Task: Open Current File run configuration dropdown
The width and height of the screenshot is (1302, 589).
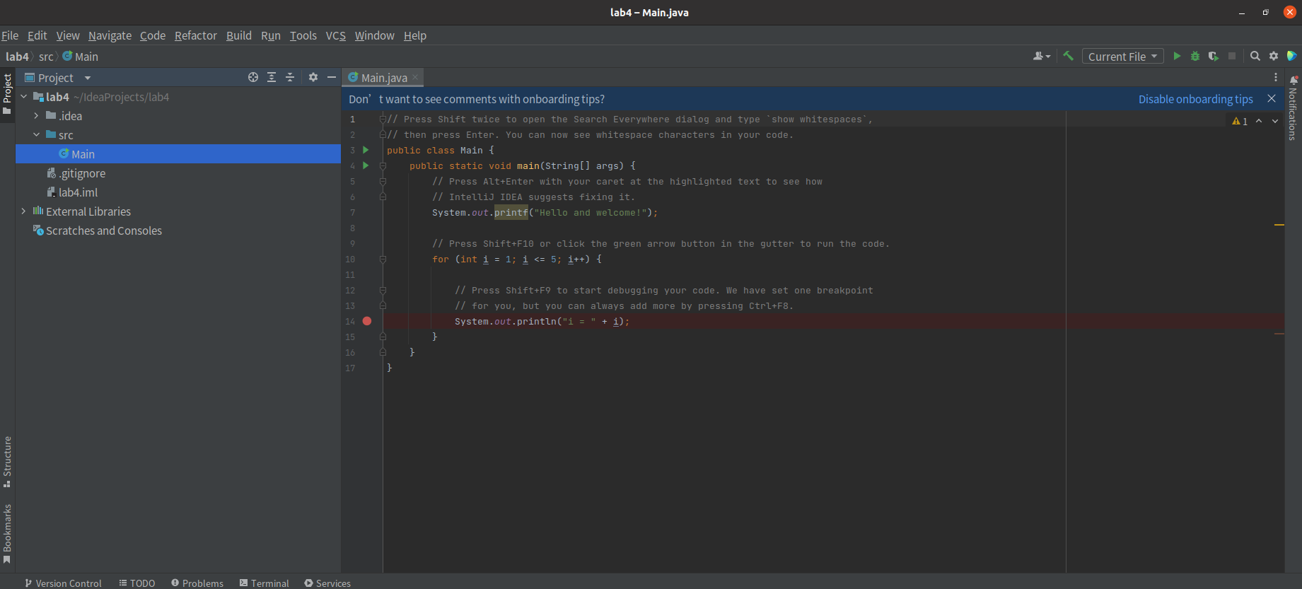Action: [x=1123, y=56]
